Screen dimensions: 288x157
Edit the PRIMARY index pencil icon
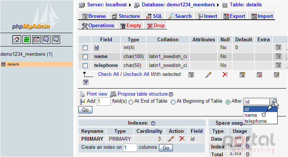point(171,139)
